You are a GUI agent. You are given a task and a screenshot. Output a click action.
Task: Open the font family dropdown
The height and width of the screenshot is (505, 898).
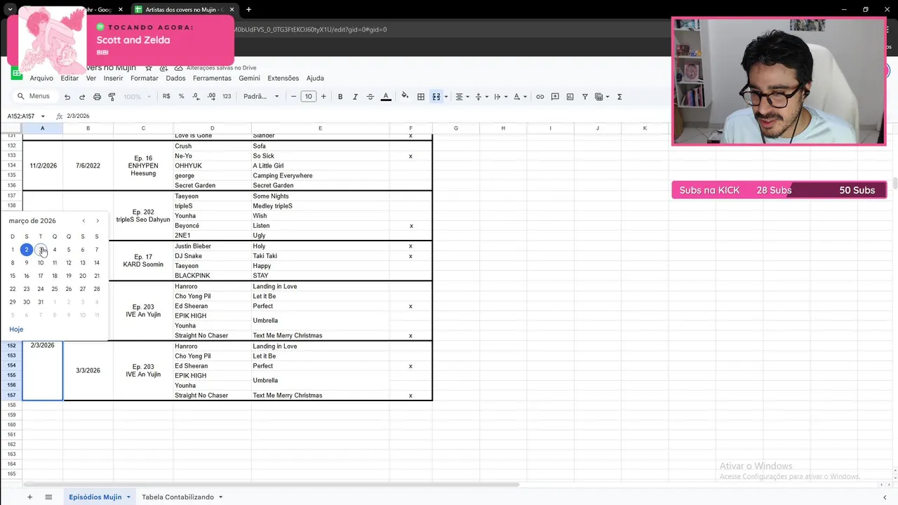point(261,97)
